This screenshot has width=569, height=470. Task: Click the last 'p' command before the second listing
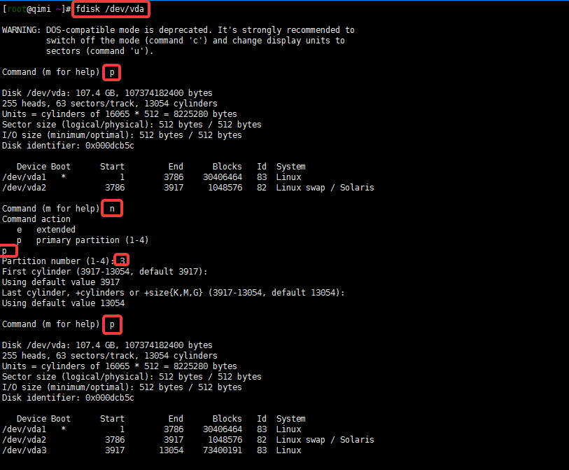point(112,324)
